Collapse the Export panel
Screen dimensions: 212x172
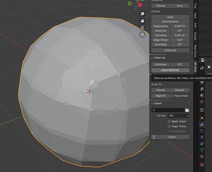click(x=152, y=103)
